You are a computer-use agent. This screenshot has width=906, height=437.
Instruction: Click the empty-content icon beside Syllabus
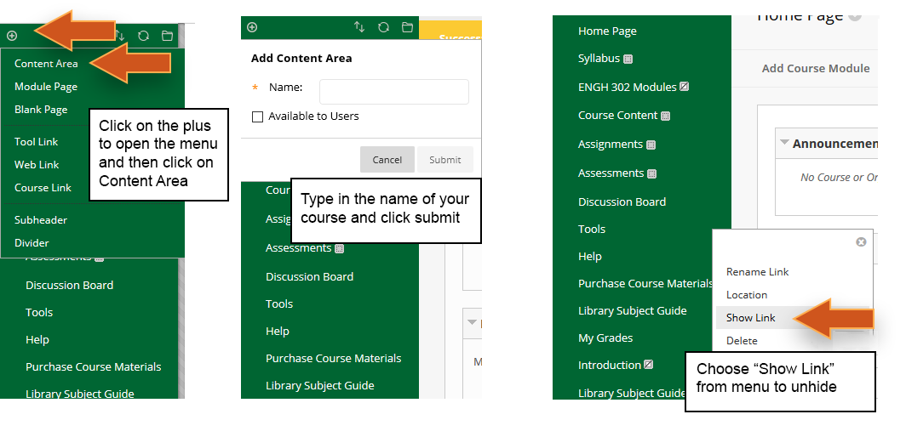[x=628, y=59]
